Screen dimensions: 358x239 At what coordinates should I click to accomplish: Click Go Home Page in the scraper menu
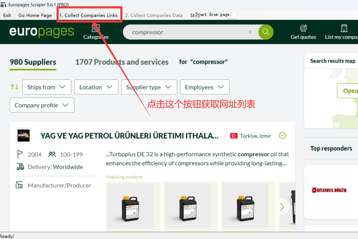(x=35, y=15)
